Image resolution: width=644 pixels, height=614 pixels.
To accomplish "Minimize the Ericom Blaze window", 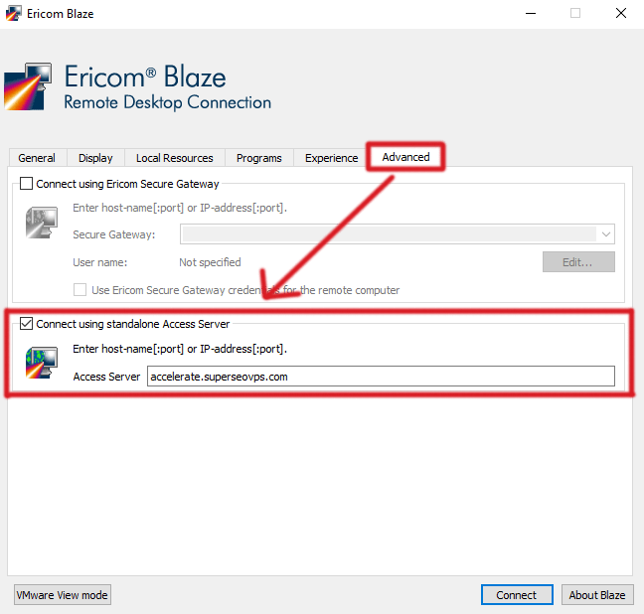I will [x=531, y=14].
